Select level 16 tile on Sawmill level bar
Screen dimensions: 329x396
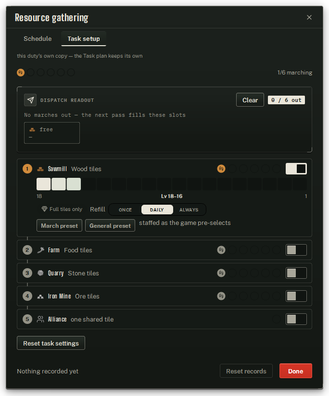(x=74, y=184)
